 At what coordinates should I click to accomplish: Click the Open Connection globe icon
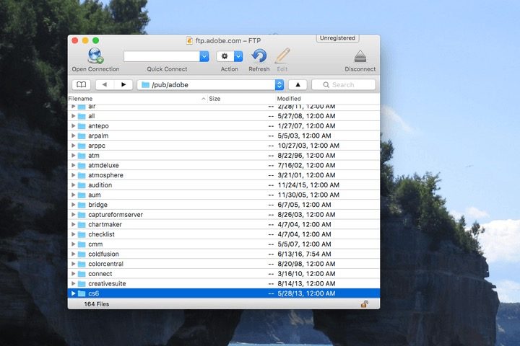pos(95,56)
